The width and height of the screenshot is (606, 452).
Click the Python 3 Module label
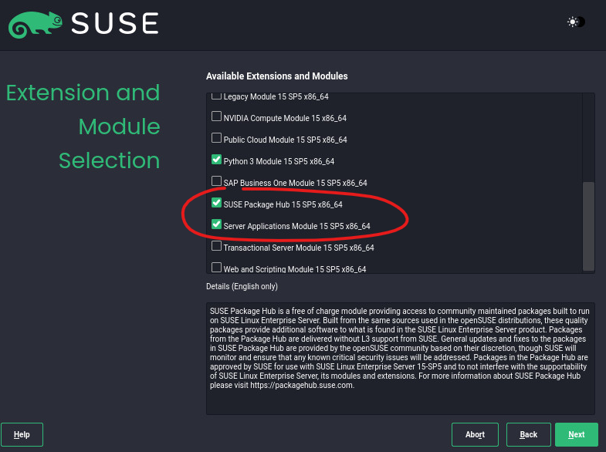tap(279, 161)
